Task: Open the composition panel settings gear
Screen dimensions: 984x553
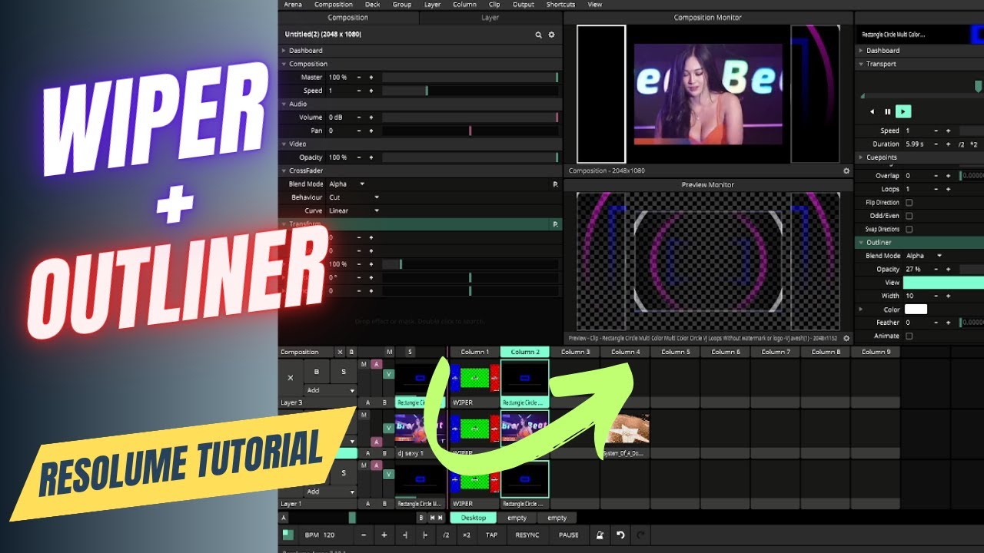Action: coord(551,35)
